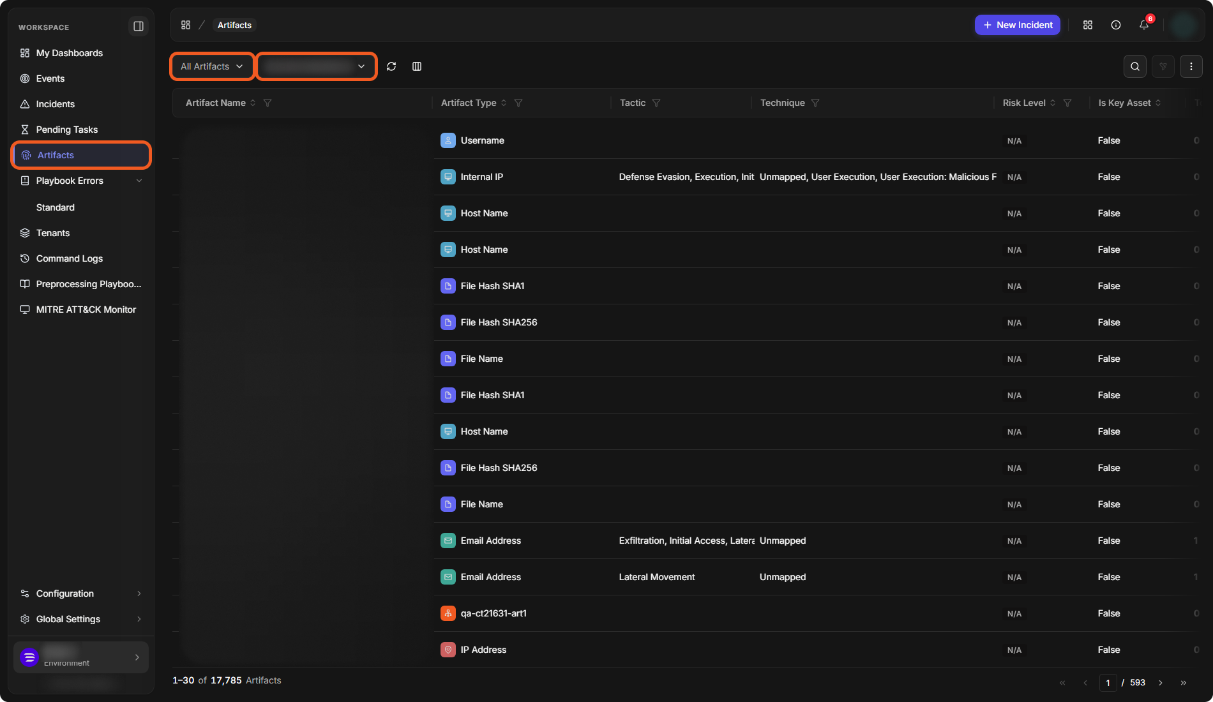Open the Environment switcher

click(81, 657)
